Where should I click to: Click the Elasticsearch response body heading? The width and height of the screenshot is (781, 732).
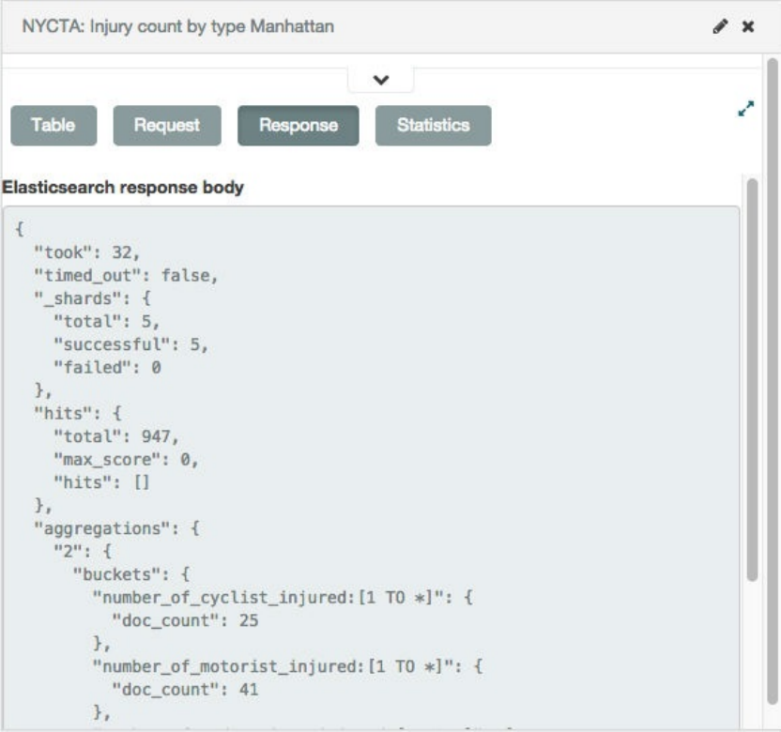pyautogui.click(x=123, y=188)
